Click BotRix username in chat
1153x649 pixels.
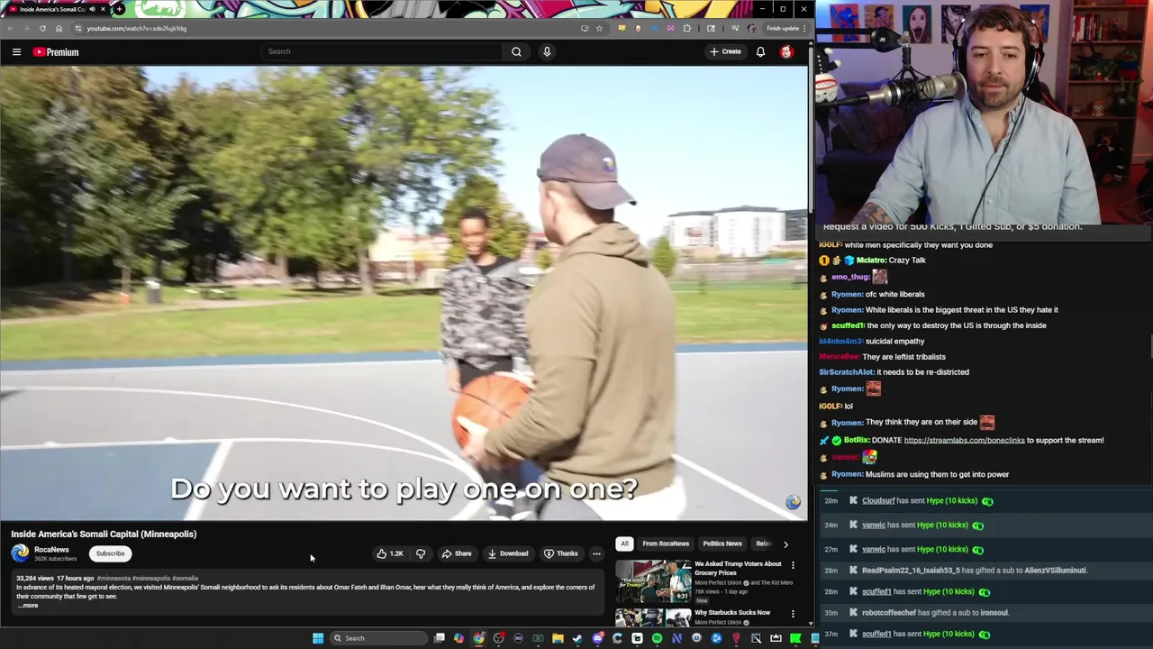(x=856, y=440)
